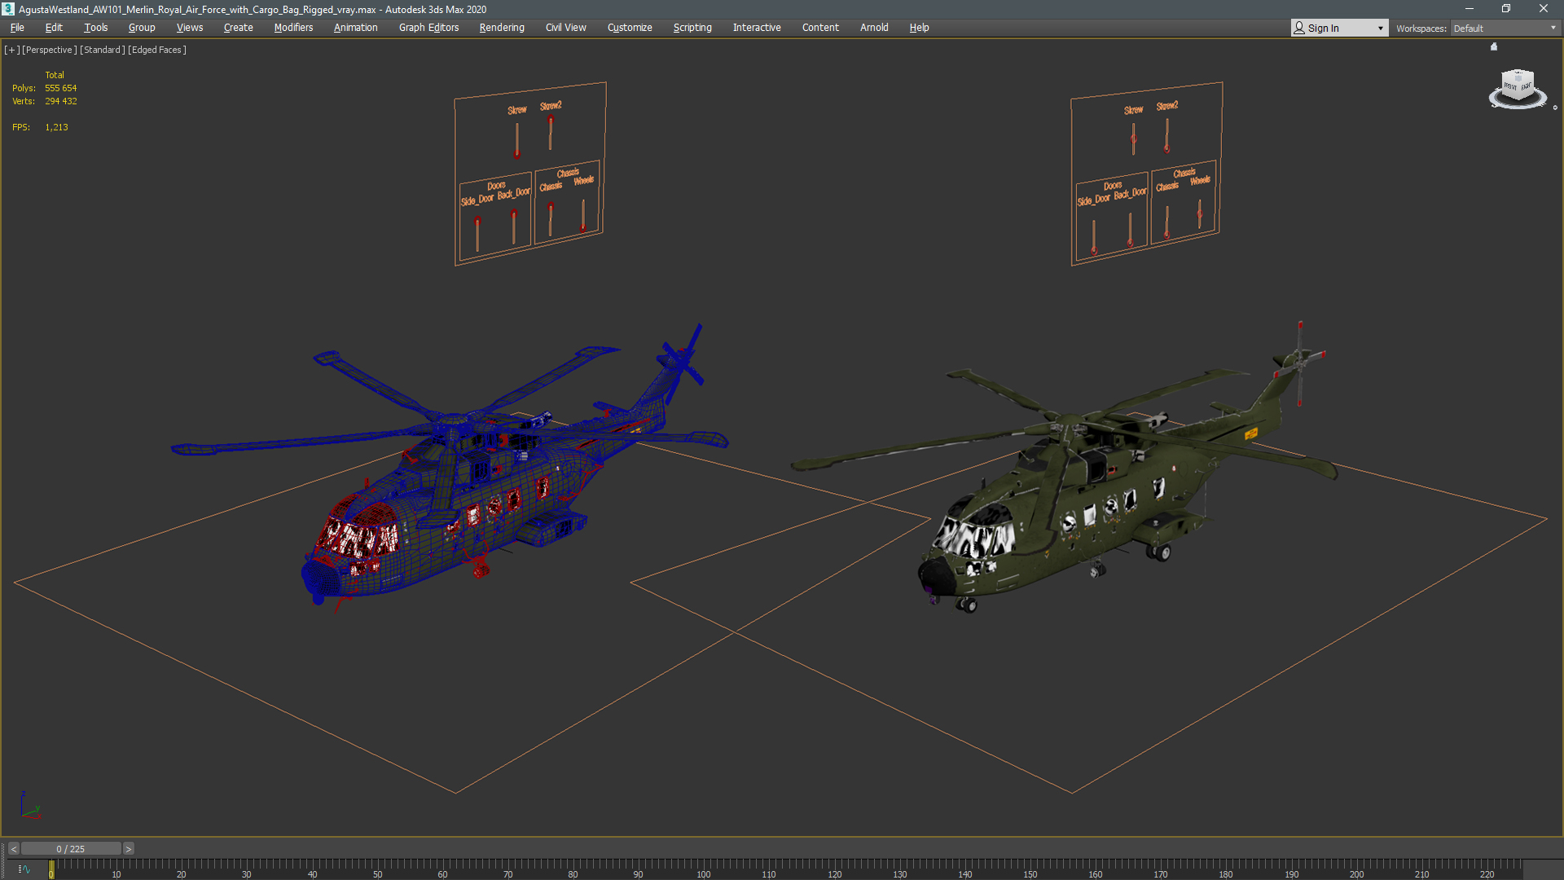
Task: Click the world axis tripod gizmo
Action: click(29, 806)
